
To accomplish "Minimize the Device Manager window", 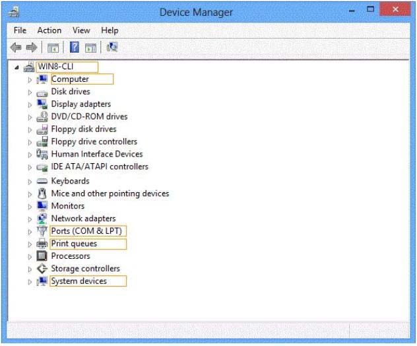I will coord(352,11).
